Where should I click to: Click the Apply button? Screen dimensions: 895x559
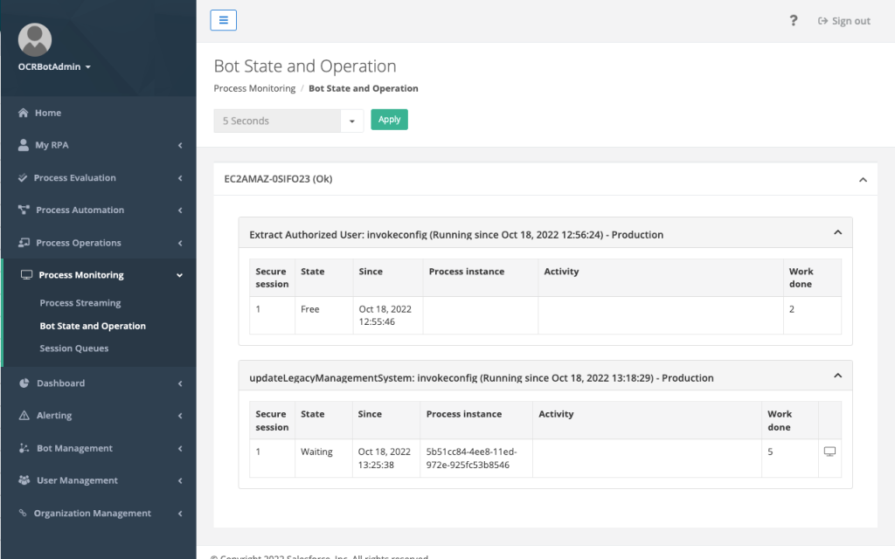pos(389,120)
